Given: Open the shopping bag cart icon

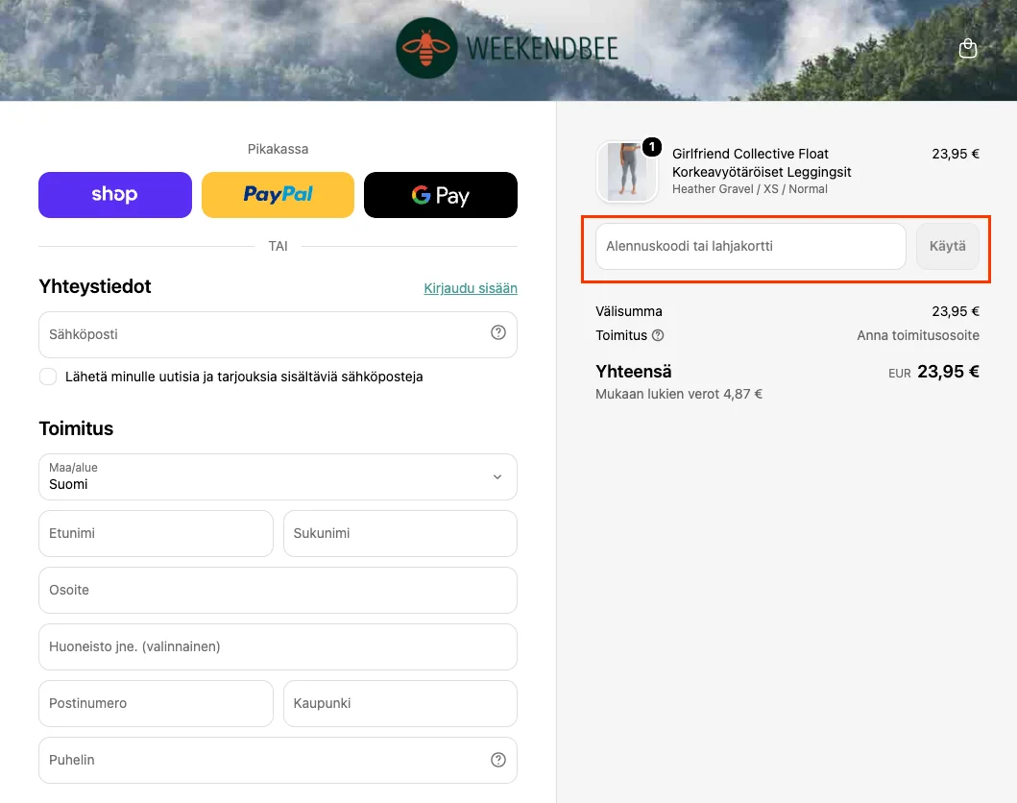Looking at the screenshot, I should [968, 48].
